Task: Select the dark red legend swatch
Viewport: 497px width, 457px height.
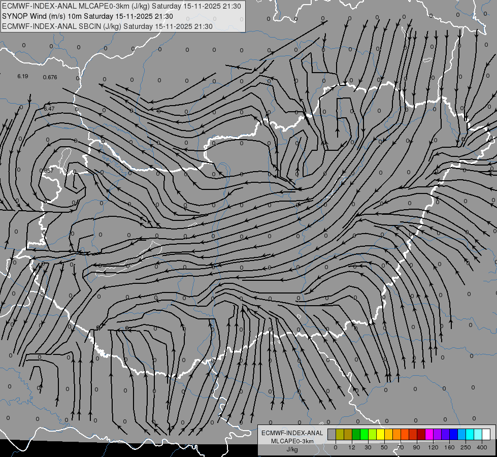Action: coord(421,434)
